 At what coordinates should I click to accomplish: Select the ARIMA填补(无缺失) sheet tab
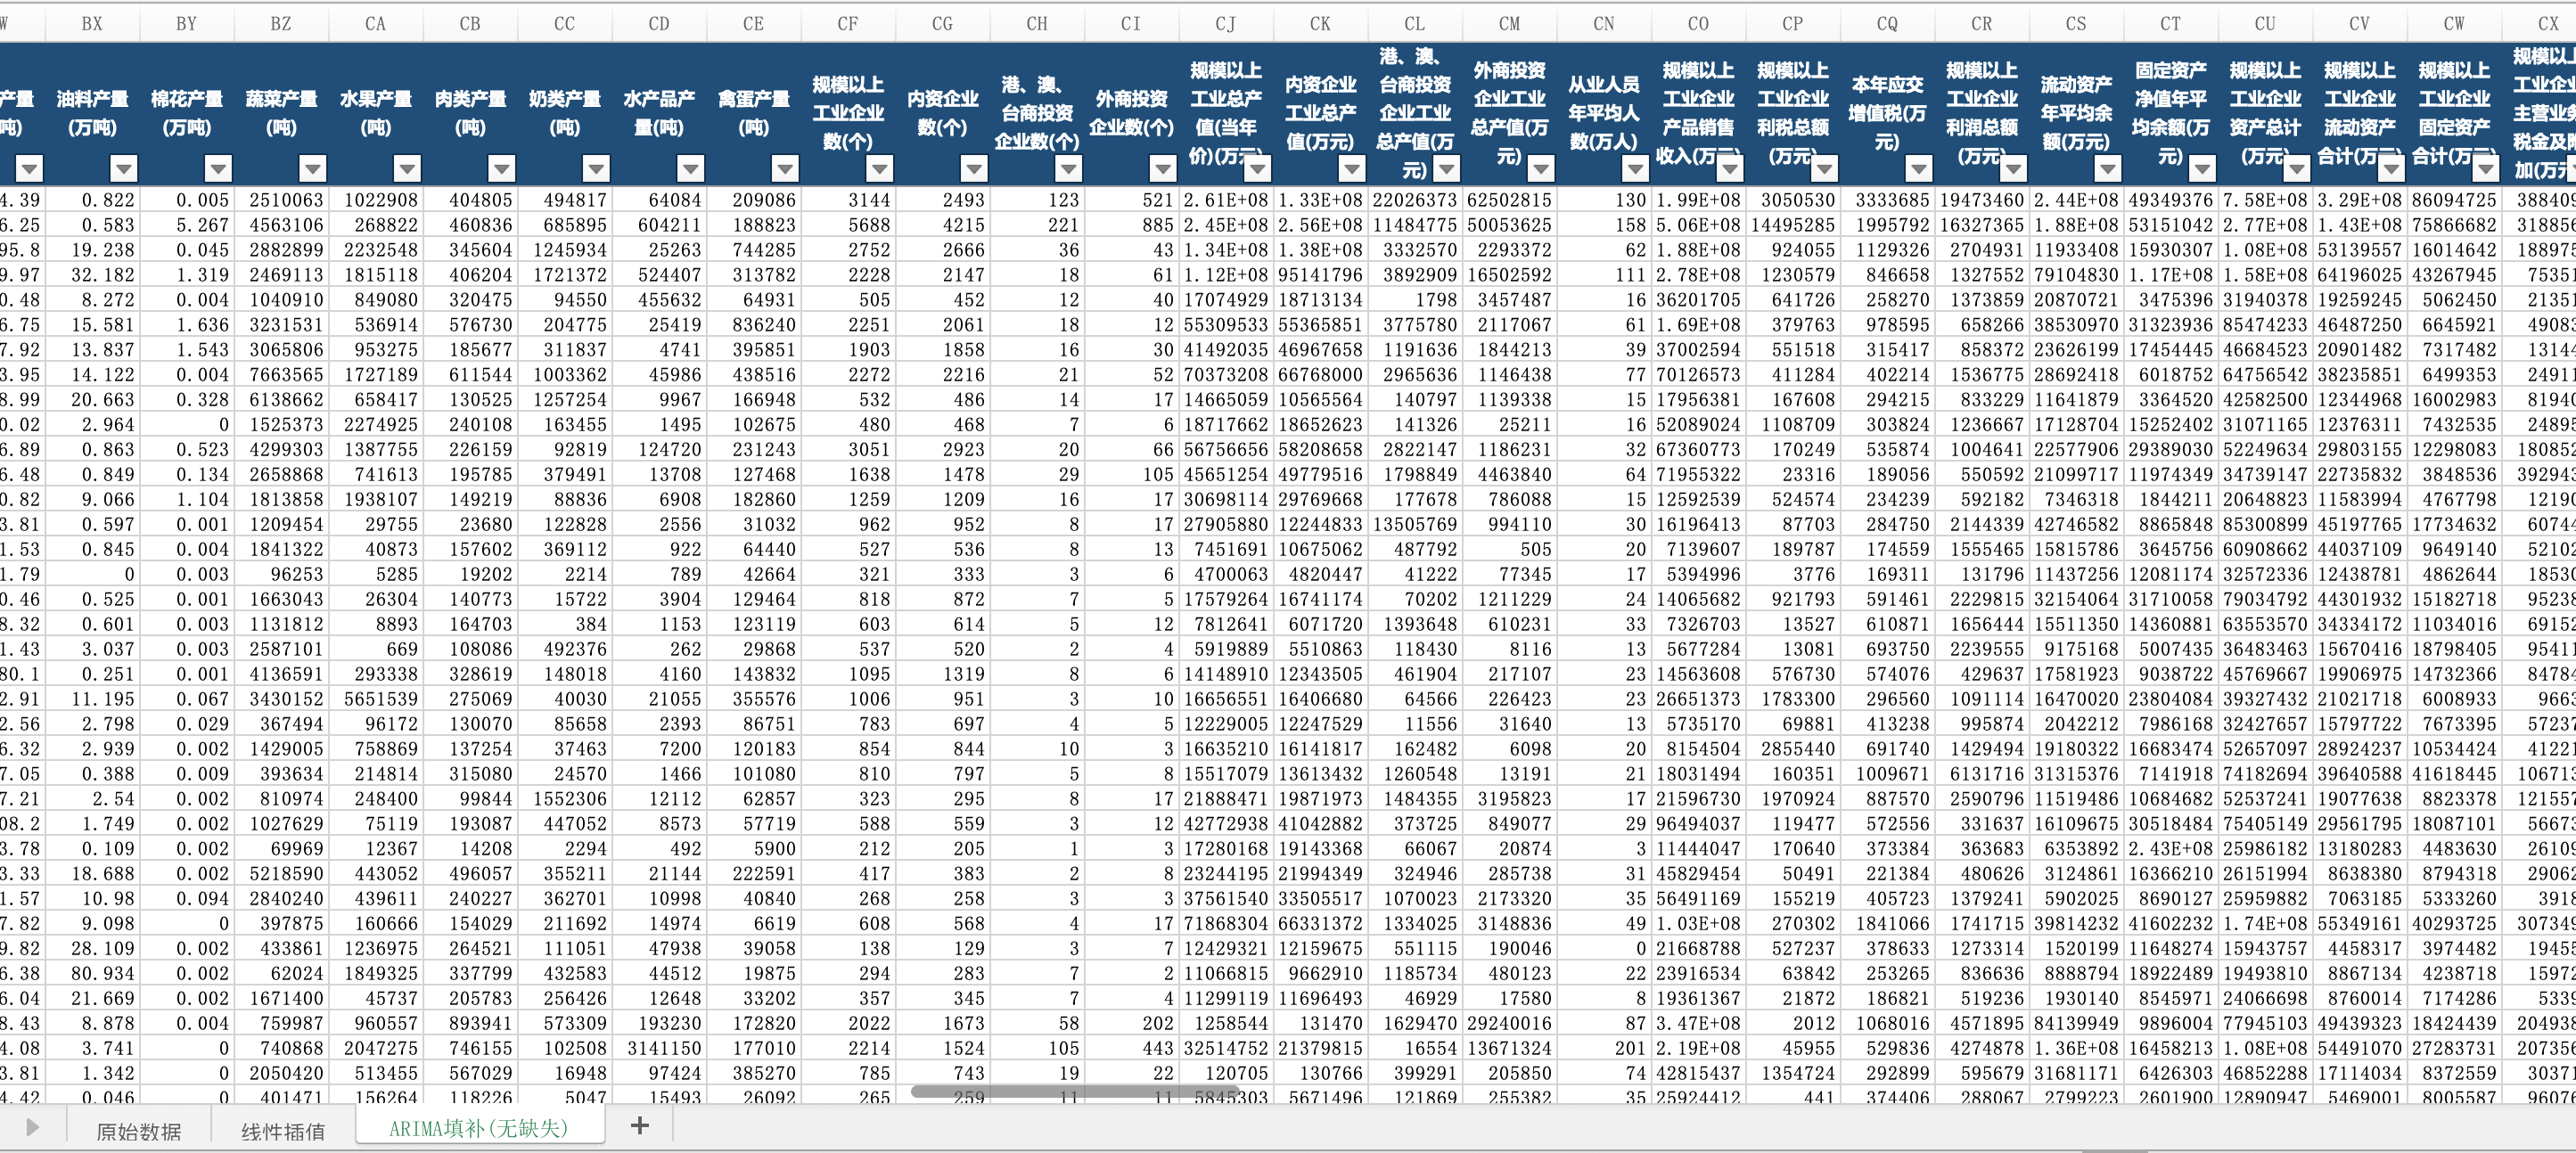tap(479, 1128)
